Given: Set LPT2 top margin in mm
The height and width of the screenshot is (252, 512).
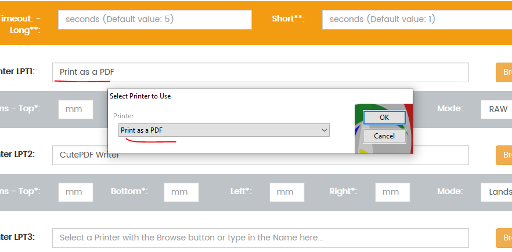Looking at the screenshot, I should 75,192.
